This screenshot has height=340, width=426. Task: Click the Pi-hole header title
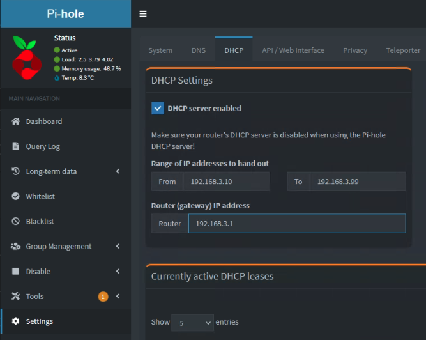point(66,14)
